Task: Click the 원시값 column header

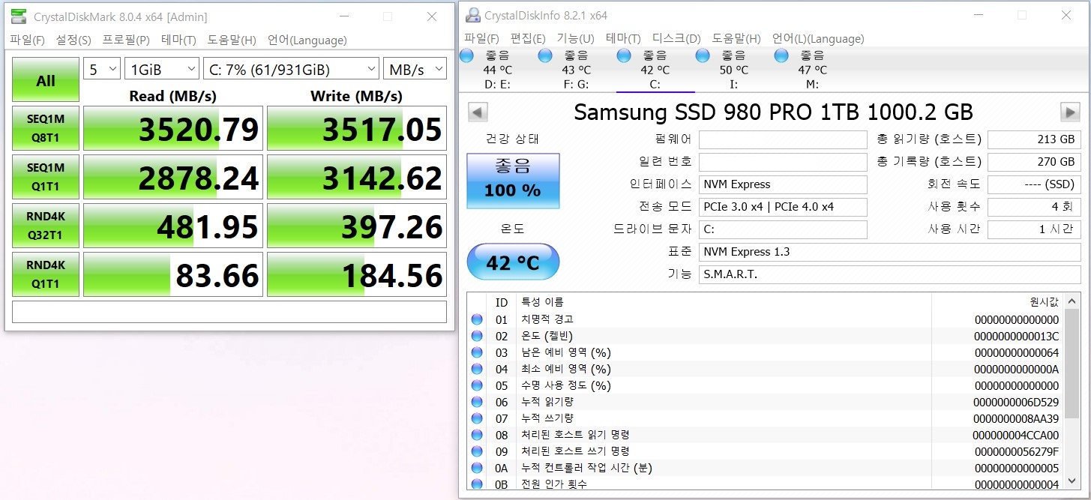Action: (x=997, y=302)
